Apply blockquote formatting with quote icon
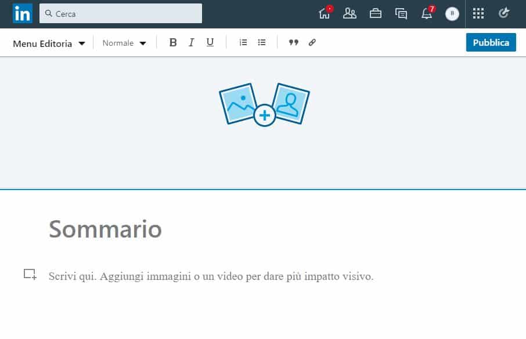This screenshot has width=526, height=339. click(294, 42)
